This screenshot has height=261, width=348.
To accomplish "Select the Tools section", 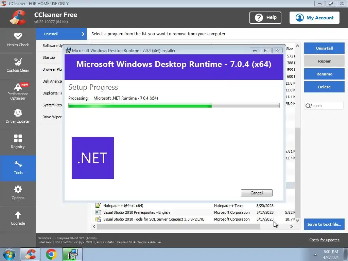I will pos(18,168).
